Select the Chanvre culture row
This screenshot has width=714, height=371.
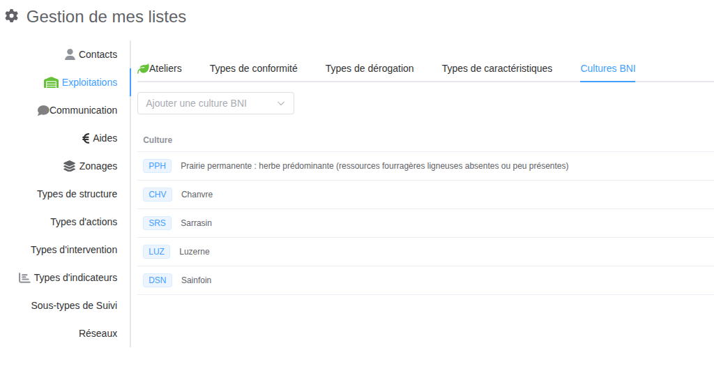click(197, 195)
